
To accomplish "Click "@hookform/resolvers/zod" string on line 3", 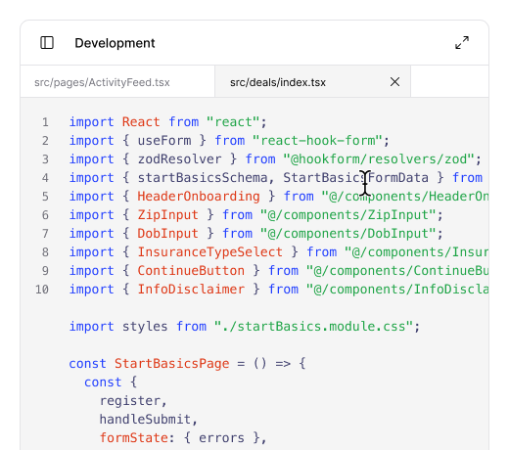I will point(379,159).
